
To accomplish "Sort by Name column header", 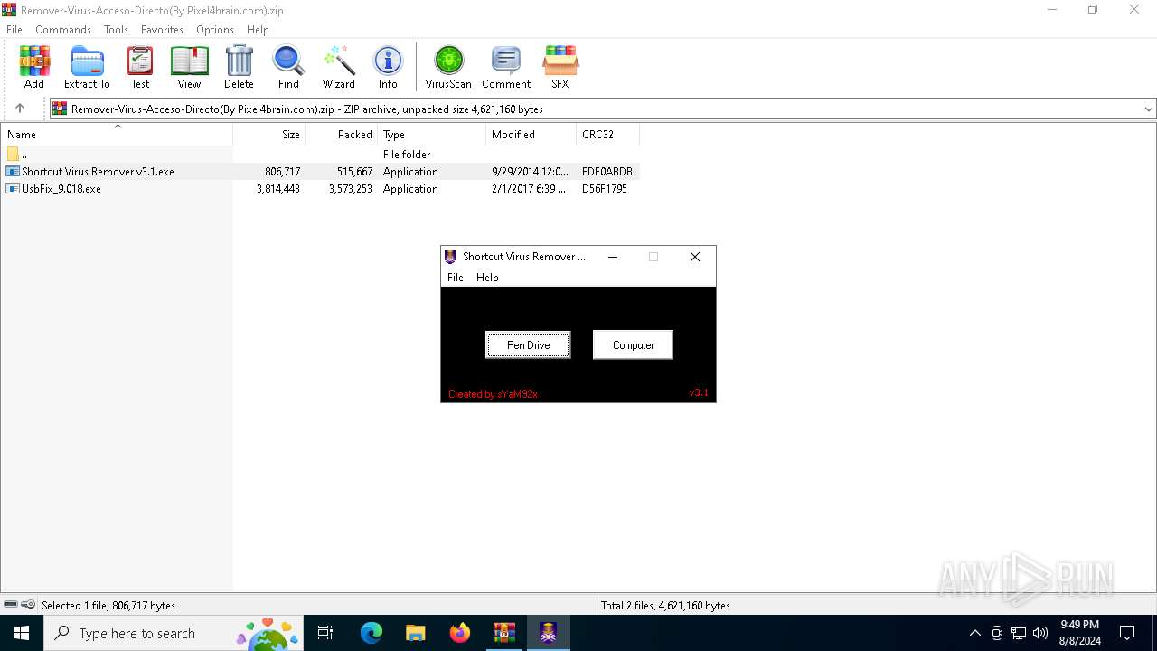I will [x=117, y=134].
